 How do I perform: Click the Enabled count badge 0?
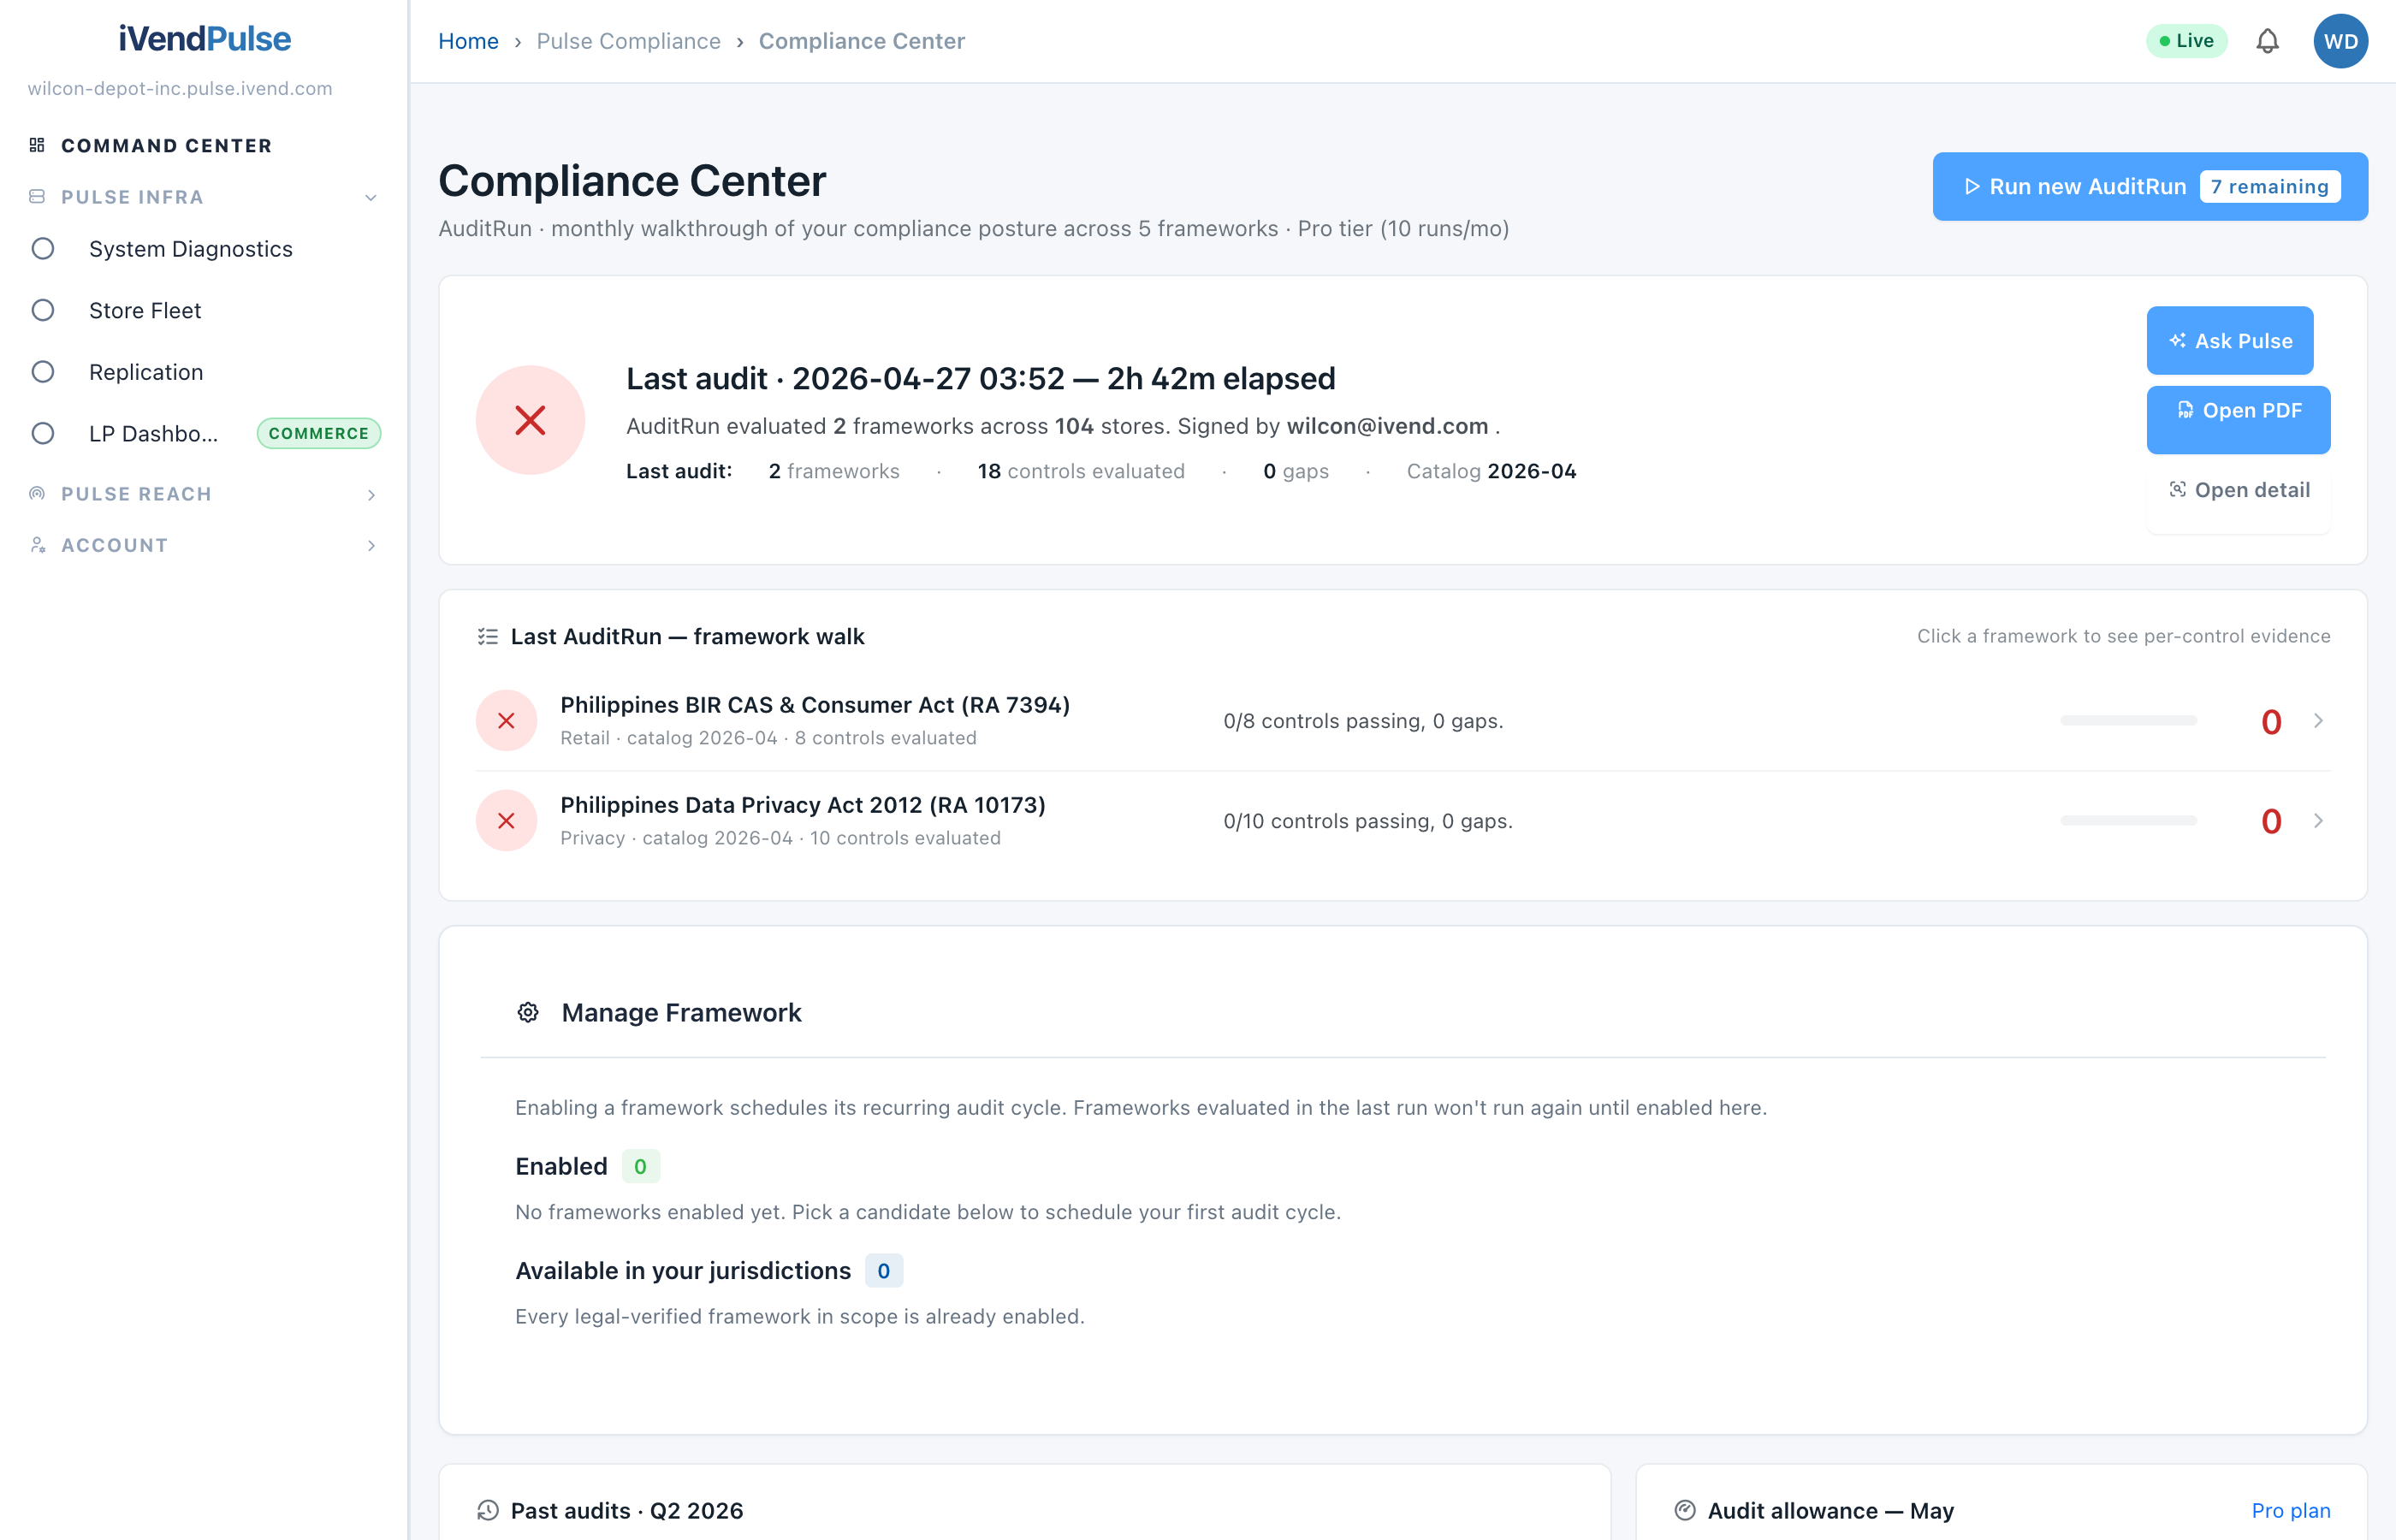tap(640, 1166)
